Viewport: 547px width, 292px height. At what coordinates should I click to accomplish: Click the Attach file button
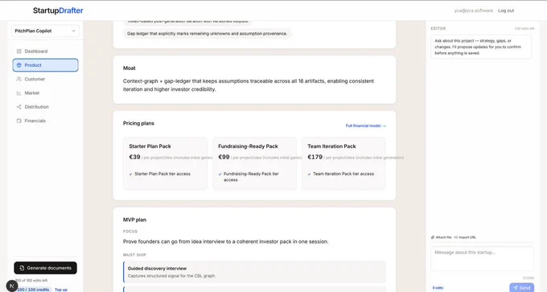coord(442,237)
